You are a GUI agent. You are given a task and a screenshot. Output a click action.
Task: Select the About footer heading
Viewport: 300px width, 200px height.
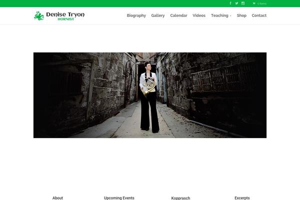[x=57, y=198]
